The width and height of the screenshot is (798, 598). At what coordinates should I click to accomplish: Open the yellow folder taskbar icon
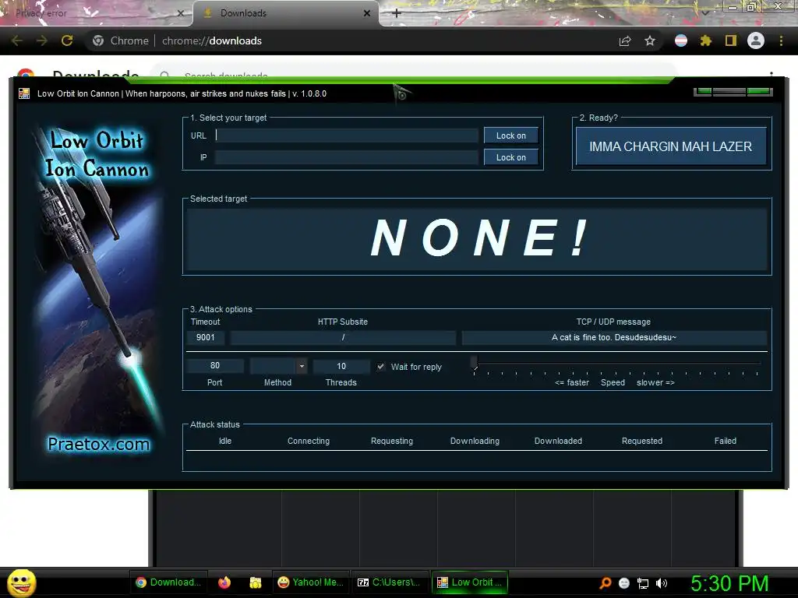pyautogui.click(x=256, y=582)
